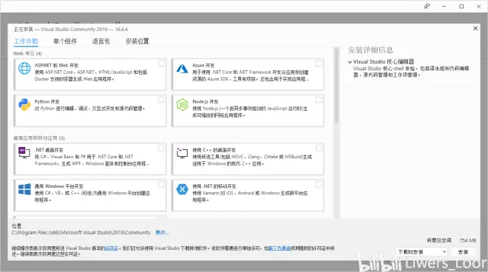The width and height of the screenshot is (488, 272).
Task: Click the ASP.NET 和 Web 开发 title
Action: tap(56, 65)
